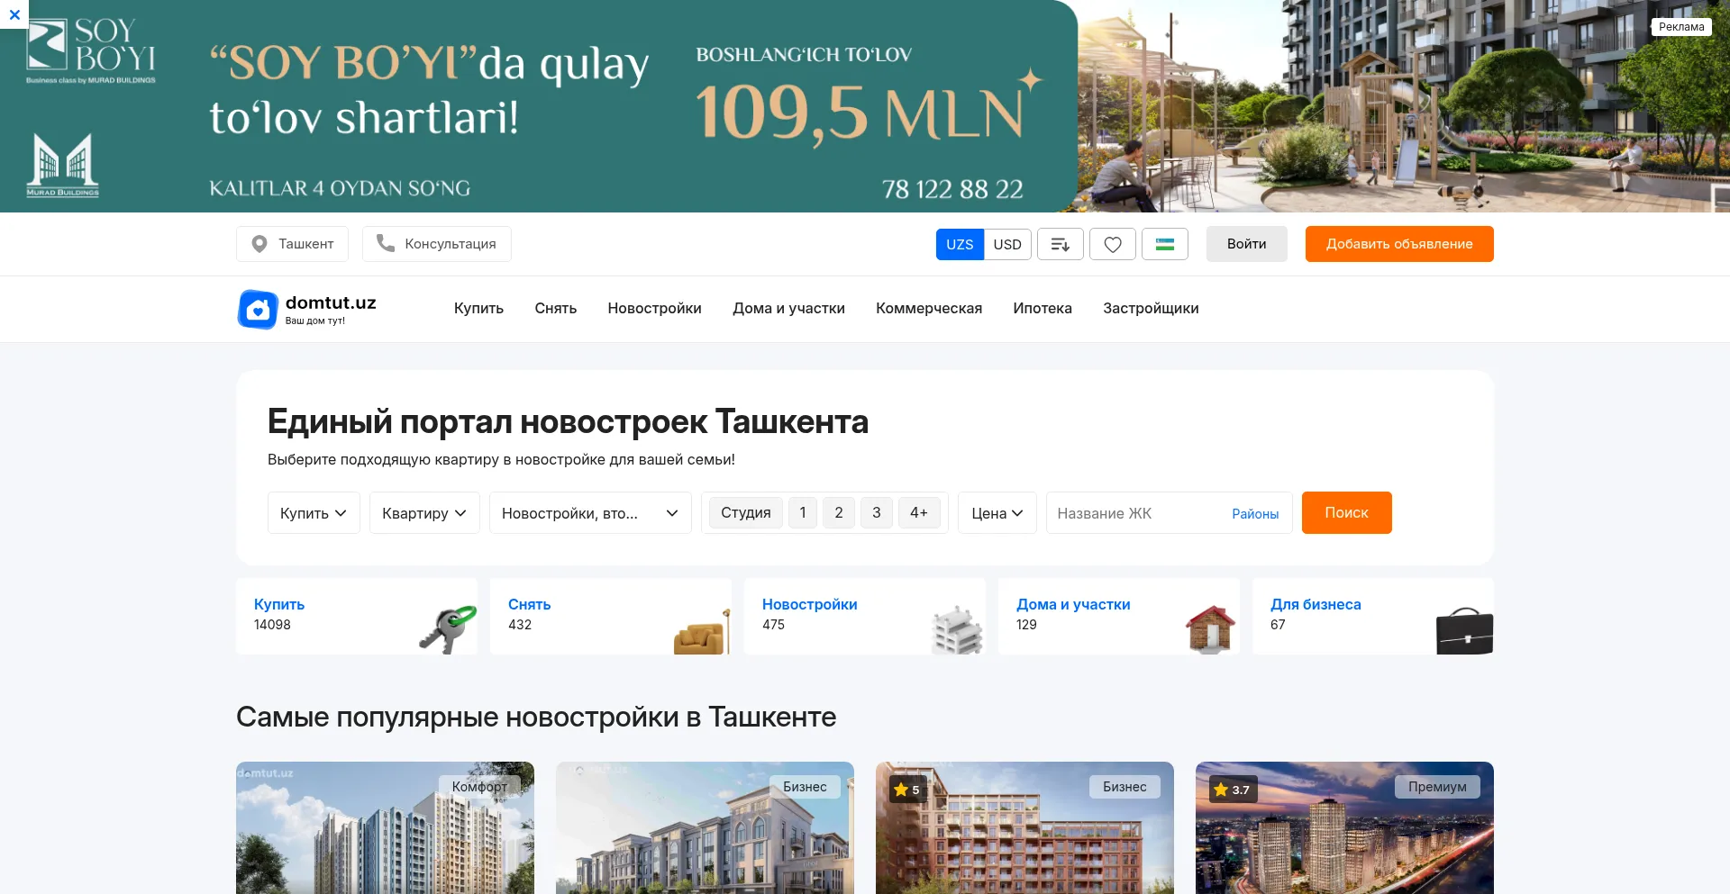Screen dimensions: 1730x894
Task: Toggle the 4+ rooms filter
Action: (x=918, y=512)
